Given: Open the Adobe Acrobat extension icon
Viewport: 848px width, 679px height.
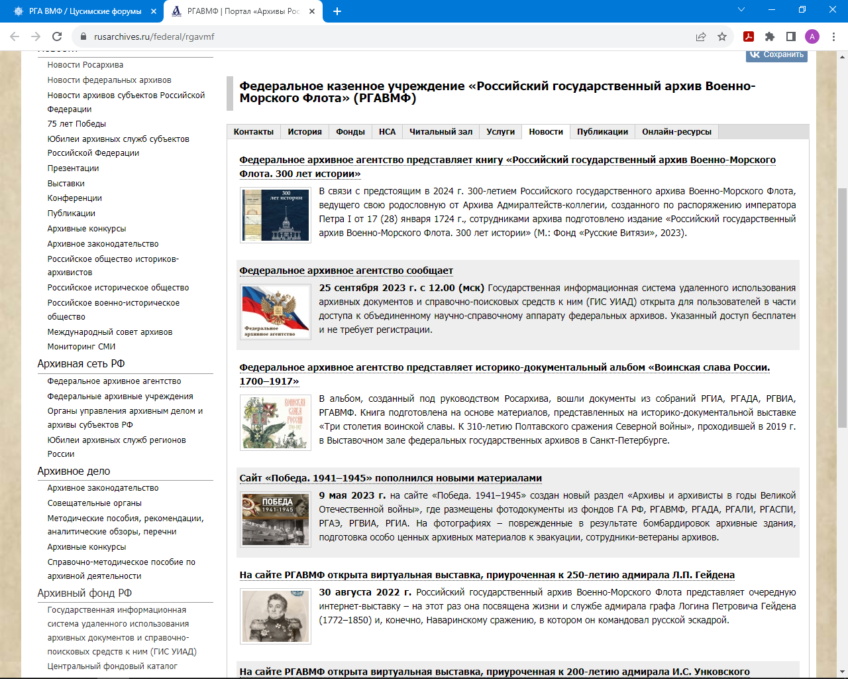Looking at the screenshot, I should (x=749, y=36).
